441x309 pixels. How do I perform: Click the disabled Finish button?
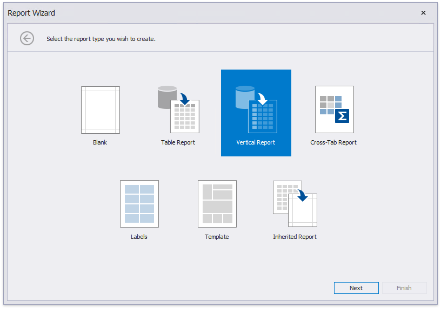coord(404,288)
